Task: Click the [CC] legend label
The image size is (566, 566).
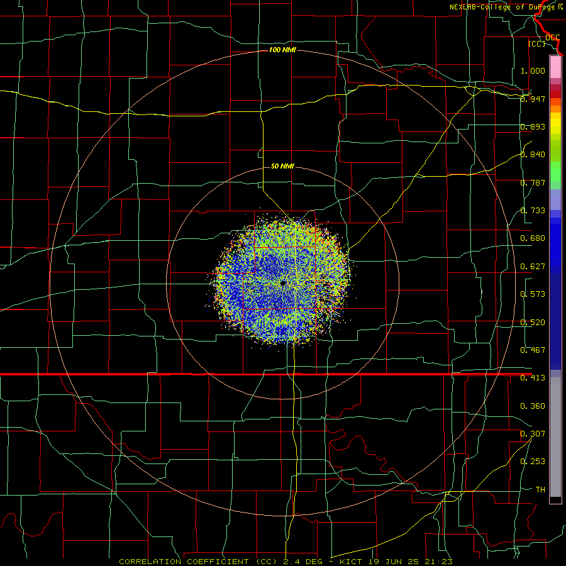Action: tap(537, 43)
